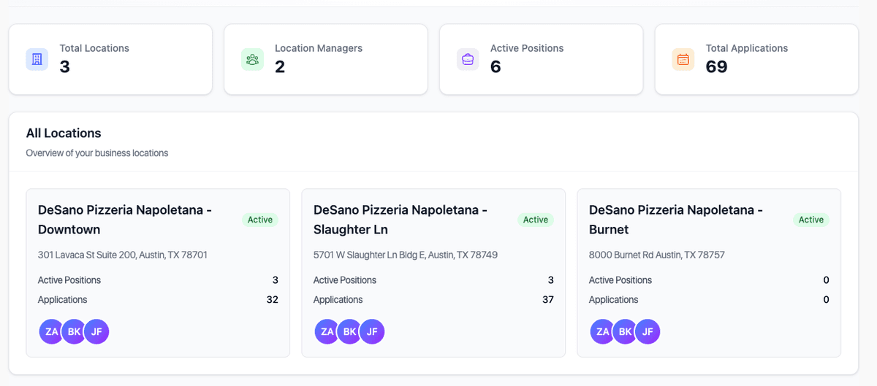Click Active Positions count 3 on Downtown card
The width and height of the screenshot is (877, 386).
click(275, 280)
